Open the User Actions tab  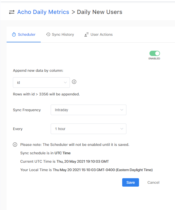coord(99,34)
